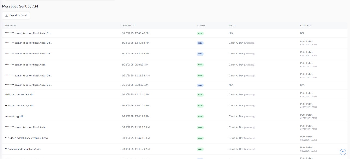The width and height of the screenshot is (350, 159).
Task: Click the read badge for 9:08:18 AM message
Action: pyautogui.click(x=200, y=65)
